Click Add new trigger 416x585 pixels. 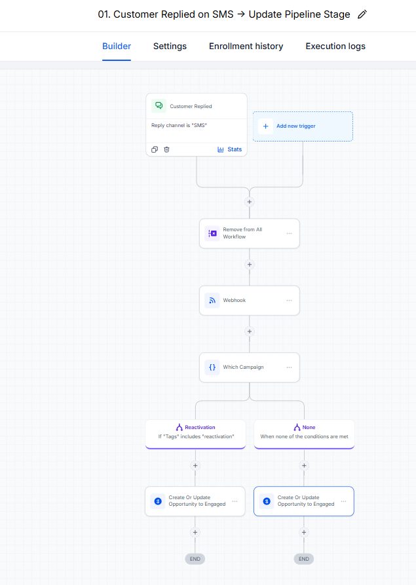303,126
